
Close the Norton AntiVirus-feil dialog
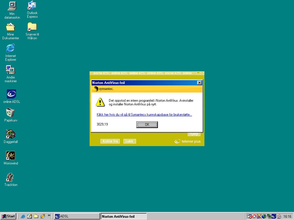[199, 83]
